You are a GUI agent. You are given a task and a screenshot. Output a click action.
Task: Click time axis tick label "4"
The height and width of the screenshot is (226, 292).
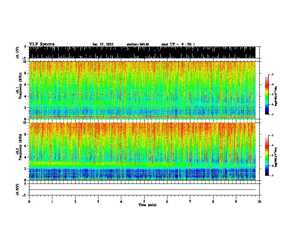point(121,202)
